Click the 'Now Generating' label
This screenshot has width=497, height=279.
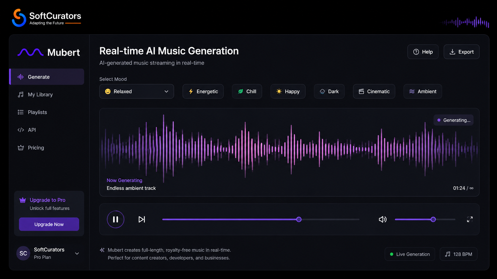[125, 180]
